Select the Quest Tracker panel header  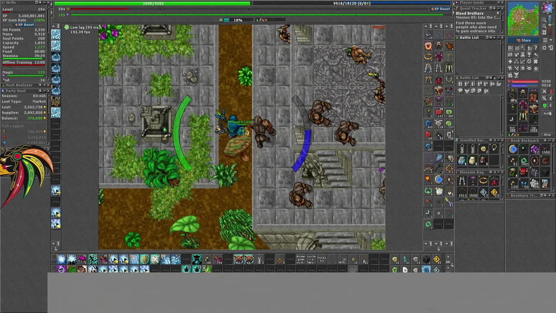coord(480,8)
